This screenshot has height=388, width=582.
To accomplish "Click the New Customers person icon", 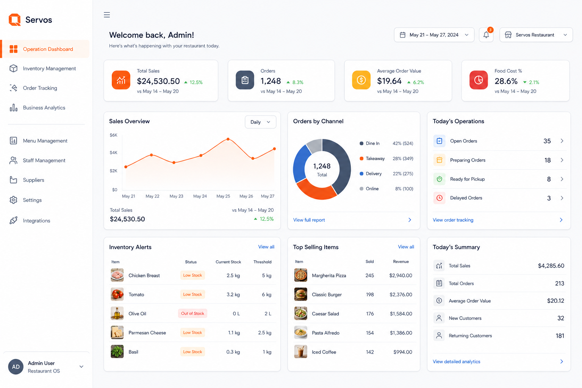I will pyautogui.click(x=439, y=318).
